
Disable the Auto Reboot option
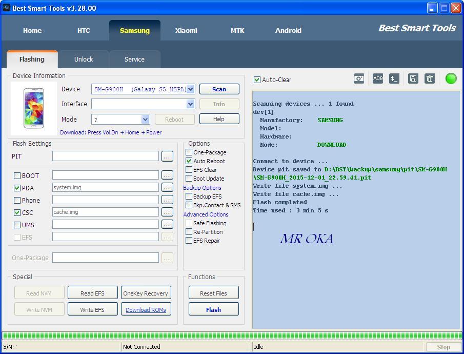(189, 161)
